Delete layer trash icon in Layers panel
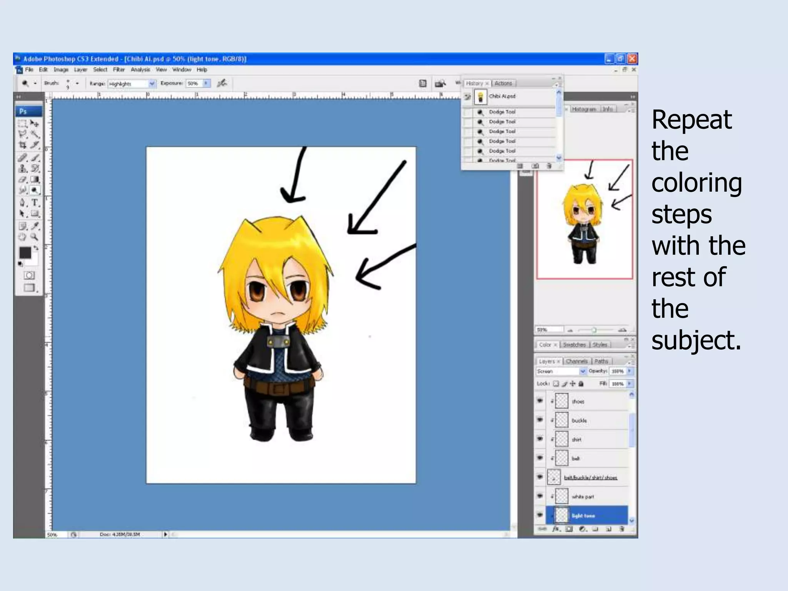This screenshot has height=591, width=788. [x=622, y=529]
